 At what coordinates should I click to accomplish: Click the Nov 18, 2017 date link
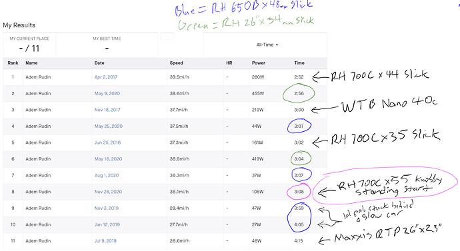pos(107,110)
